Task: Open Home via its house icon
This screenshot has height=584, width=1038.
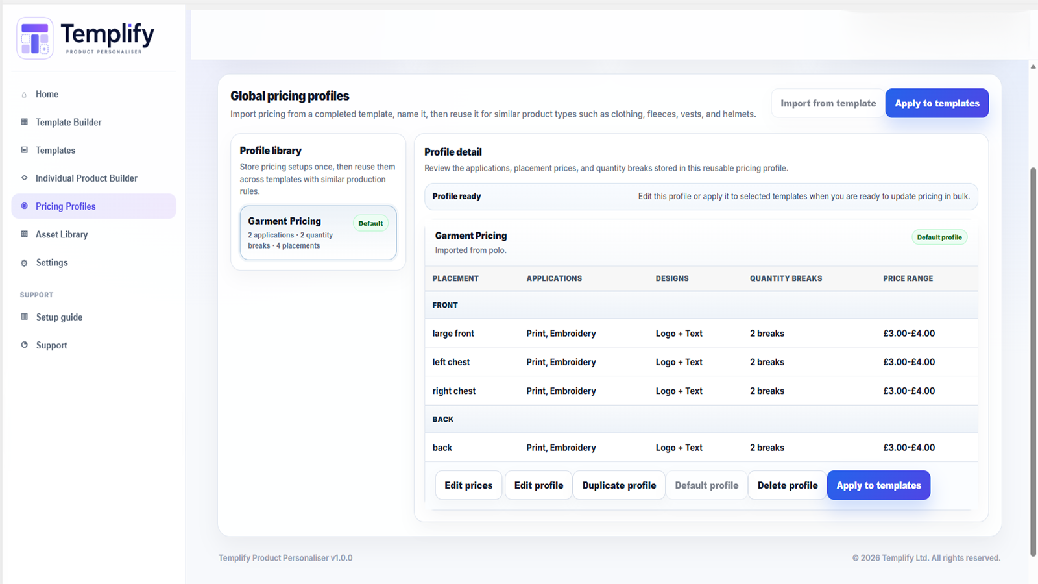Action: [x=24, y=95]
